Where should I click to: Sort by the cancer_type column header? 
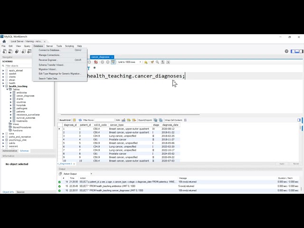click(130, 125)
